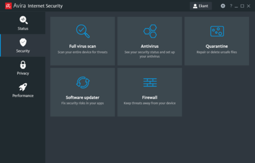The height and width of the screenshot is (163, 255).
Task: Maximize the Avira window
Action: pos(242,6)
